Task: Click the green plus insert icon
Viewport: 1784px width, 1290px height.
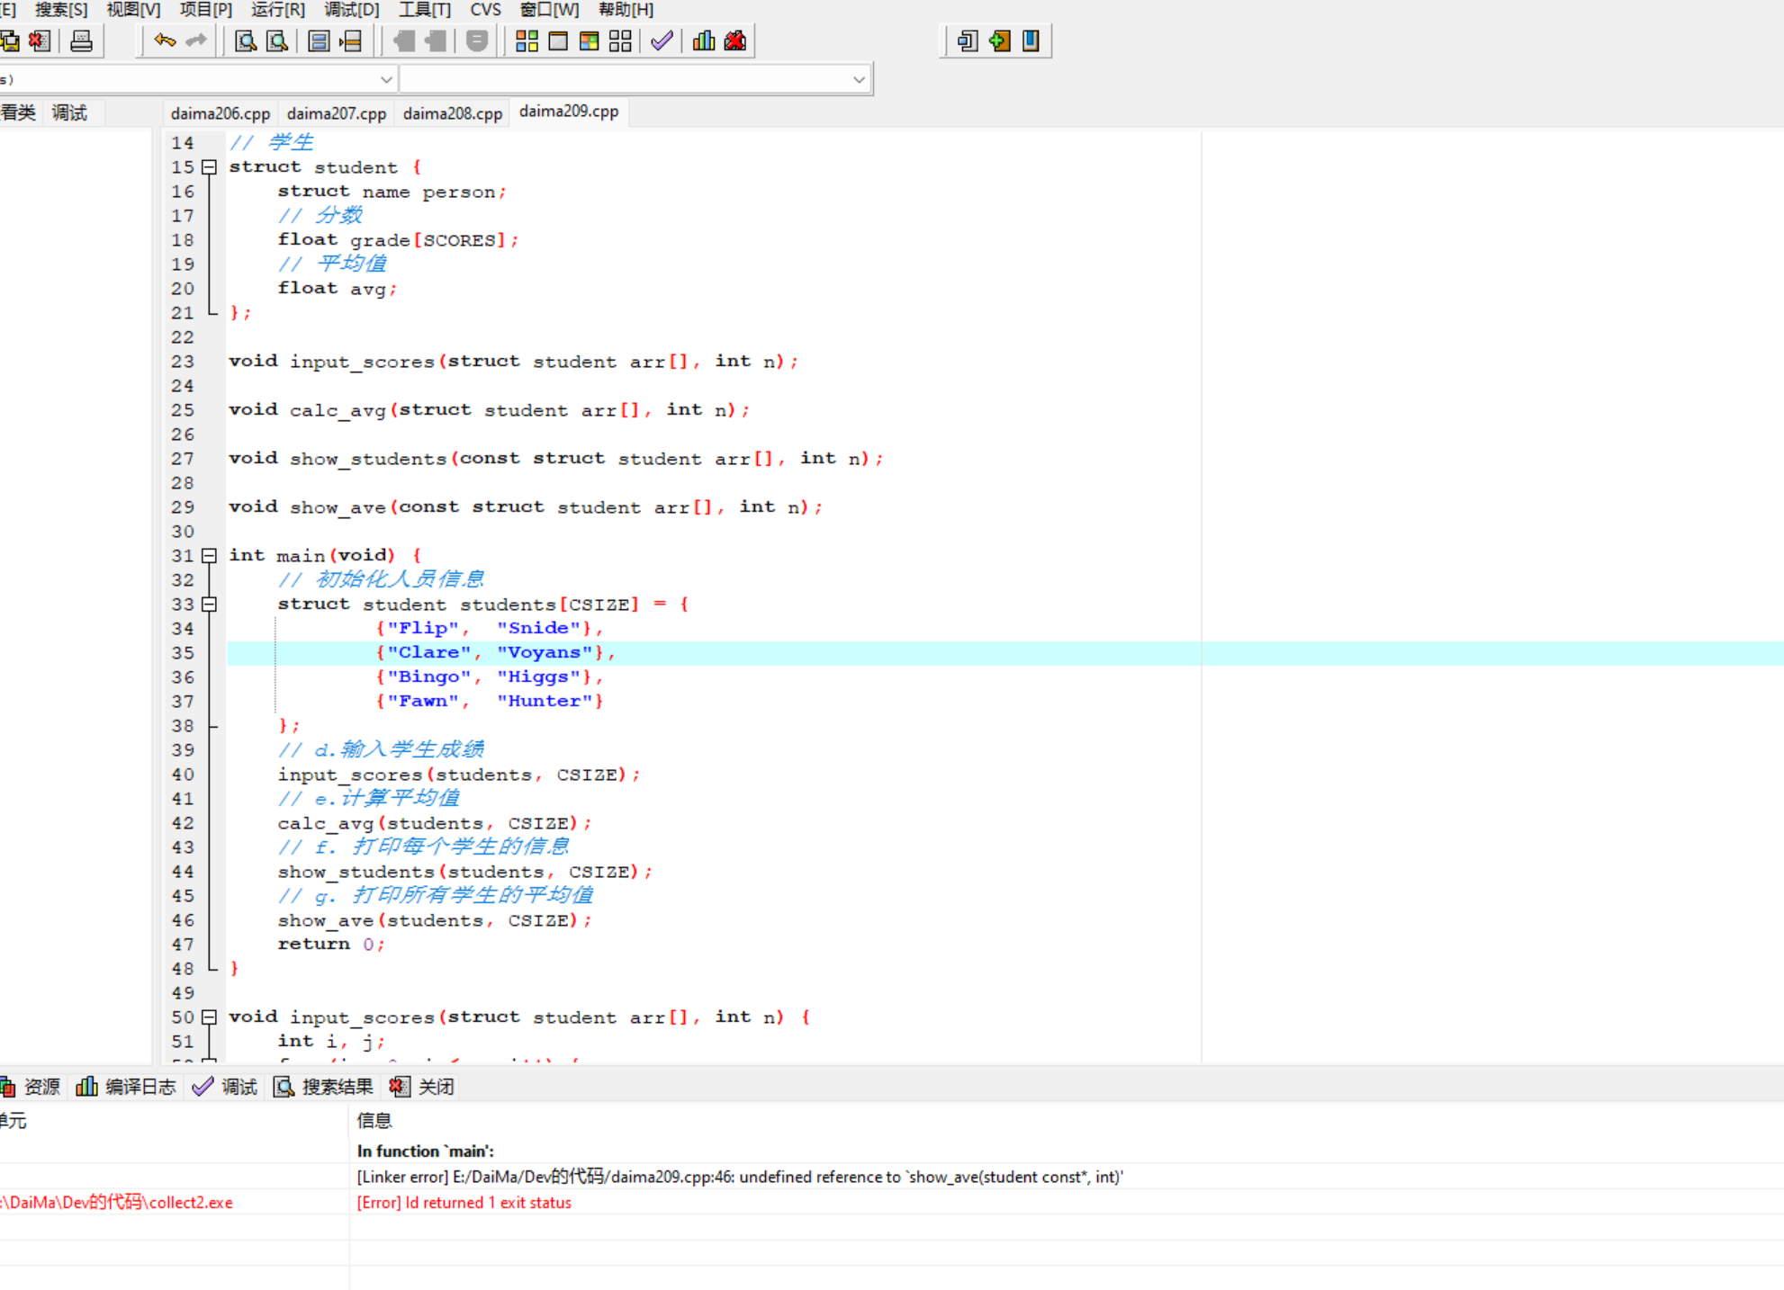Action: tap(999, 41)
